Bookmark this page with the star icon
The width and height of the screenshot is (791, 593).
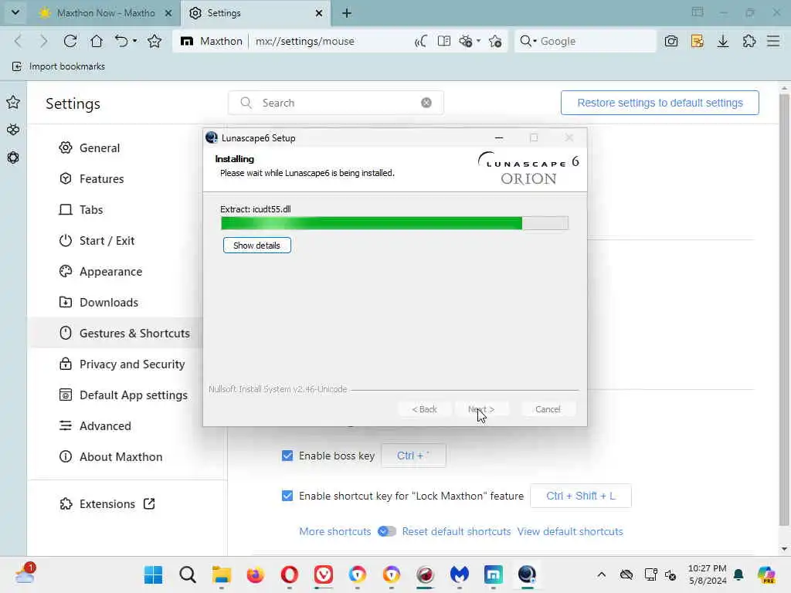(154, 41)
